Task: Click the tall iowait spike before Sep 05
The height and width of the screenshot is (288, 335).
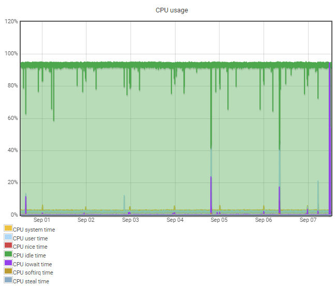Action: pos(211,195)
